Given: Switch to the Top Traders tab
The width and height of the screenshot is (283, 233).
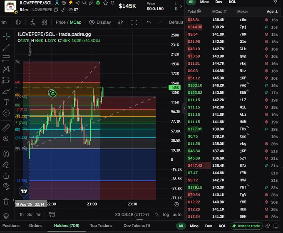Looking at the screenshot, I should [101, 226].
